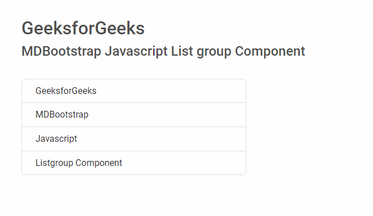373x216 pixels.
Task: Pick the third list row labeled Javascript
Action: (x=134, y=139)
